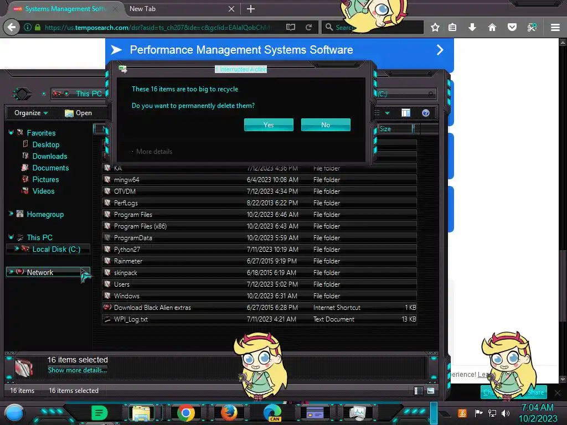Switch to large icons view in status bar

431,391
